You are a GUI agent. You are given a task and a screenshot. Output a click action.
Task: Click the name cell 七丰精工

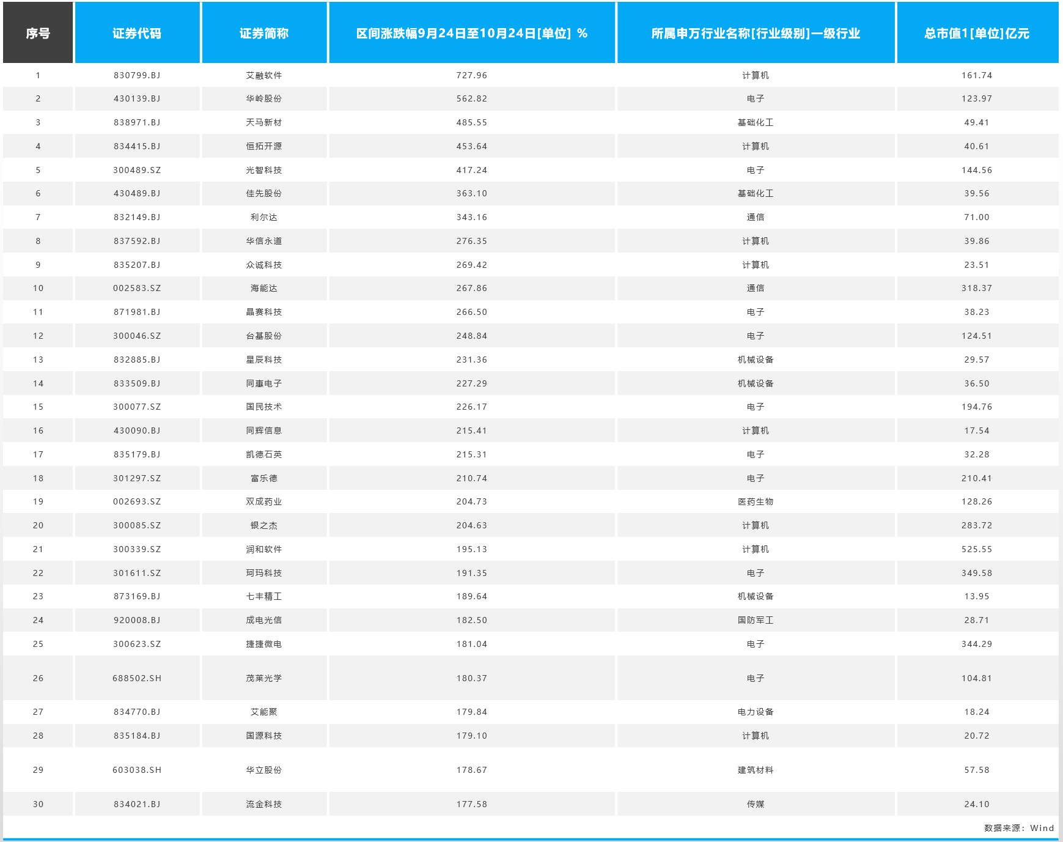pos(264,596)
